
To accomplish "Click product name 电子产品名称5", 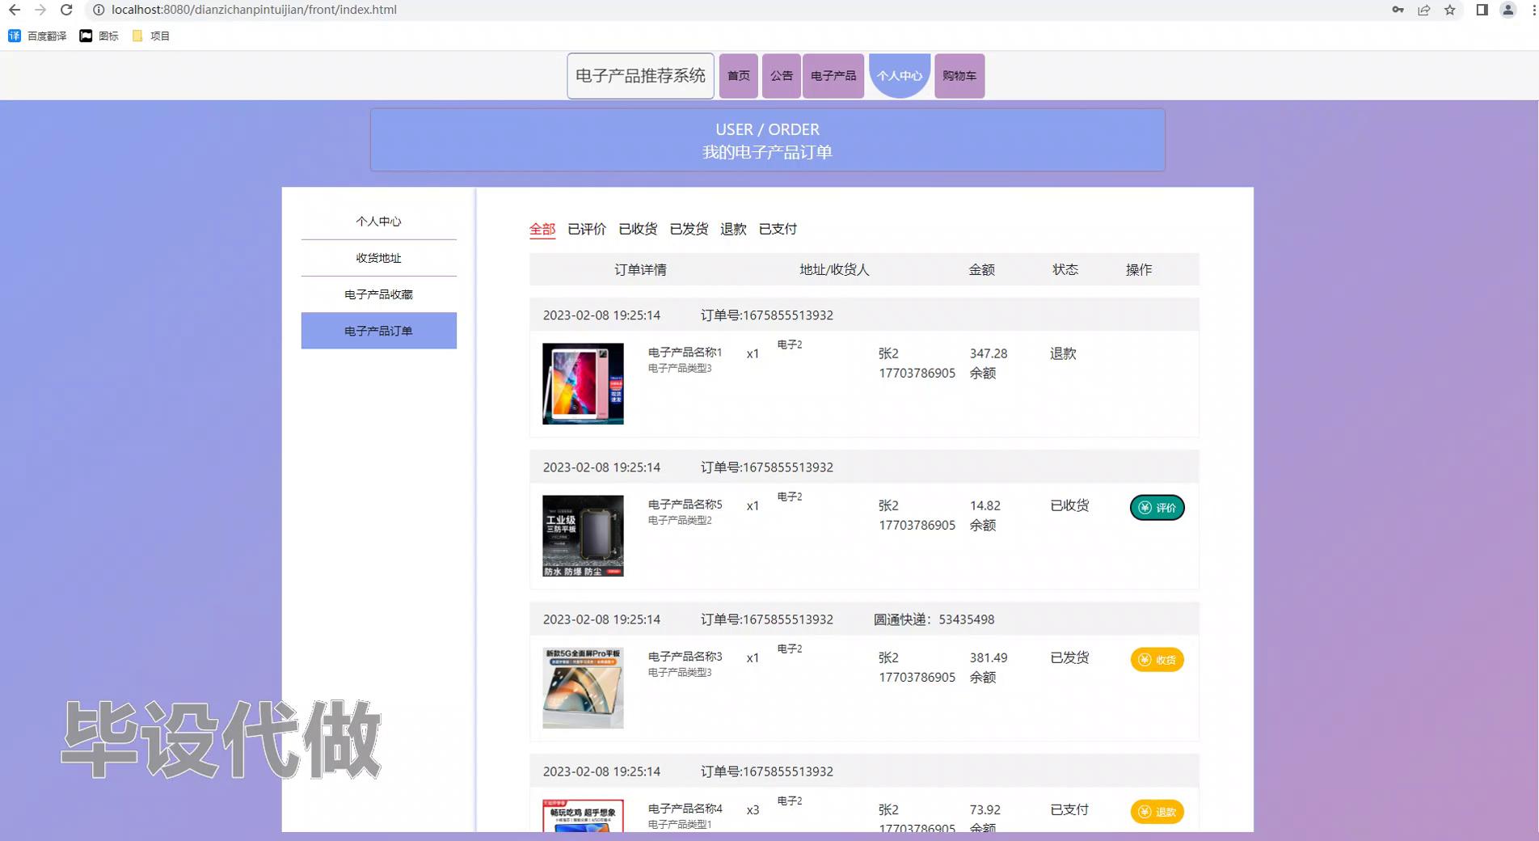I will click(685, 505).
